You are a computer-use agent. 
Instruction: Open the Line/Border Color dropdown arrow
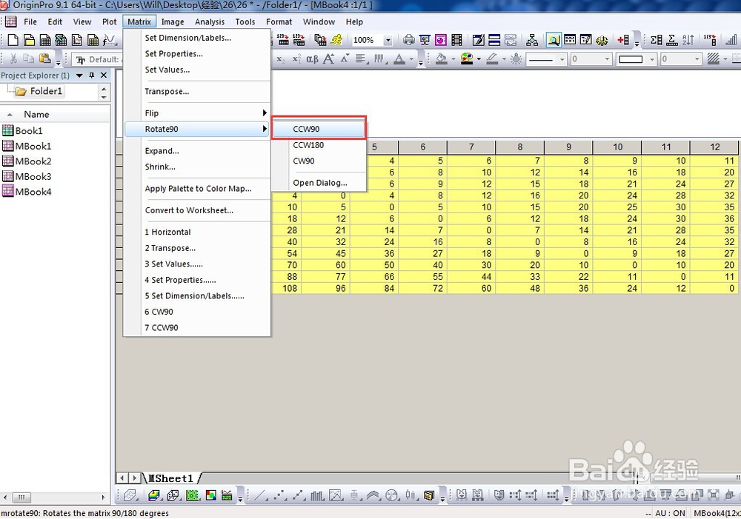504,59
